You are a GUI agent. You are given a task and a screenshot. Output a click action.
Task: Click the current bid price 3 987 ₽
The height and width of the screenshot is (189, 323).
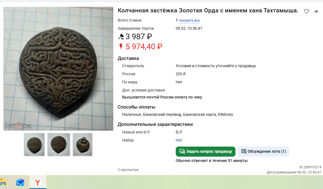(x=139, y=37)
